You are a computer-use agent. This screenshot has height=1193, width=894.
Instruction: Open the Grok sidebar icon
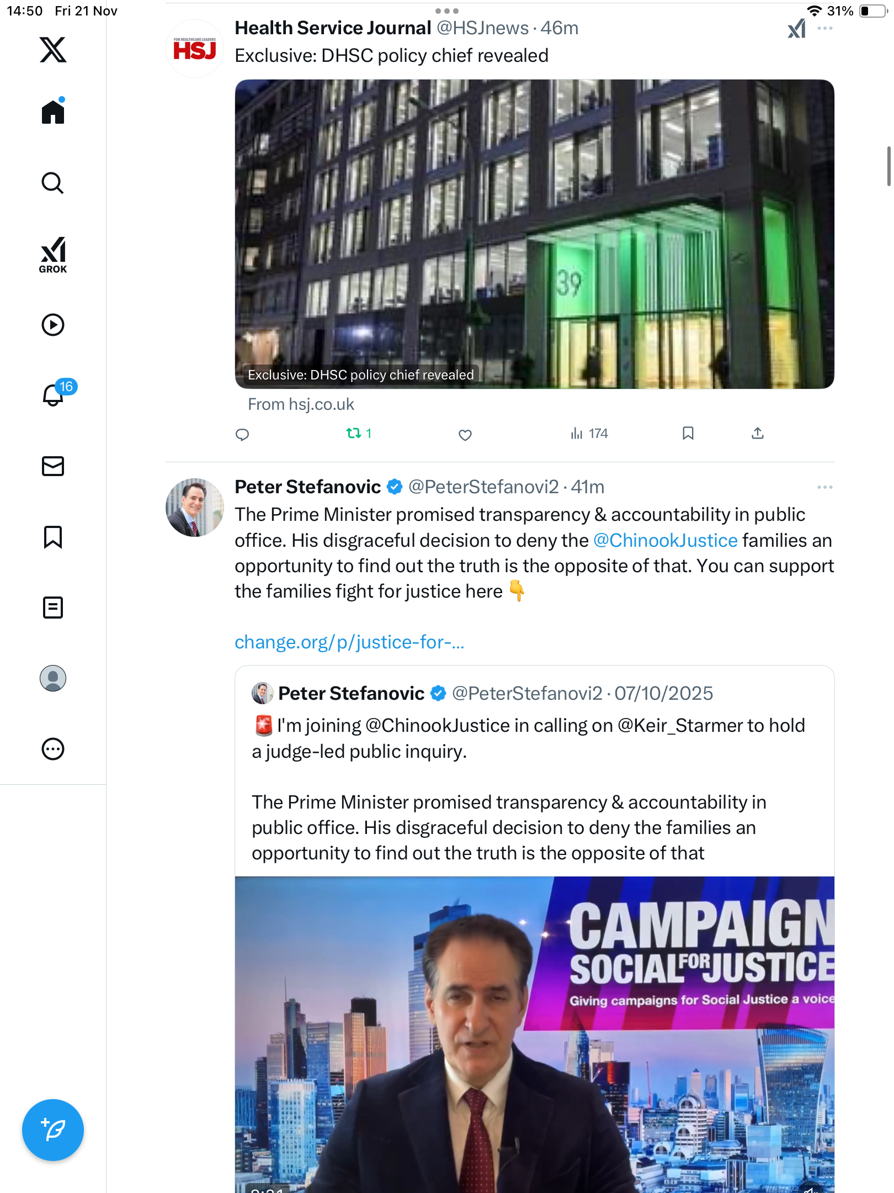53,255
